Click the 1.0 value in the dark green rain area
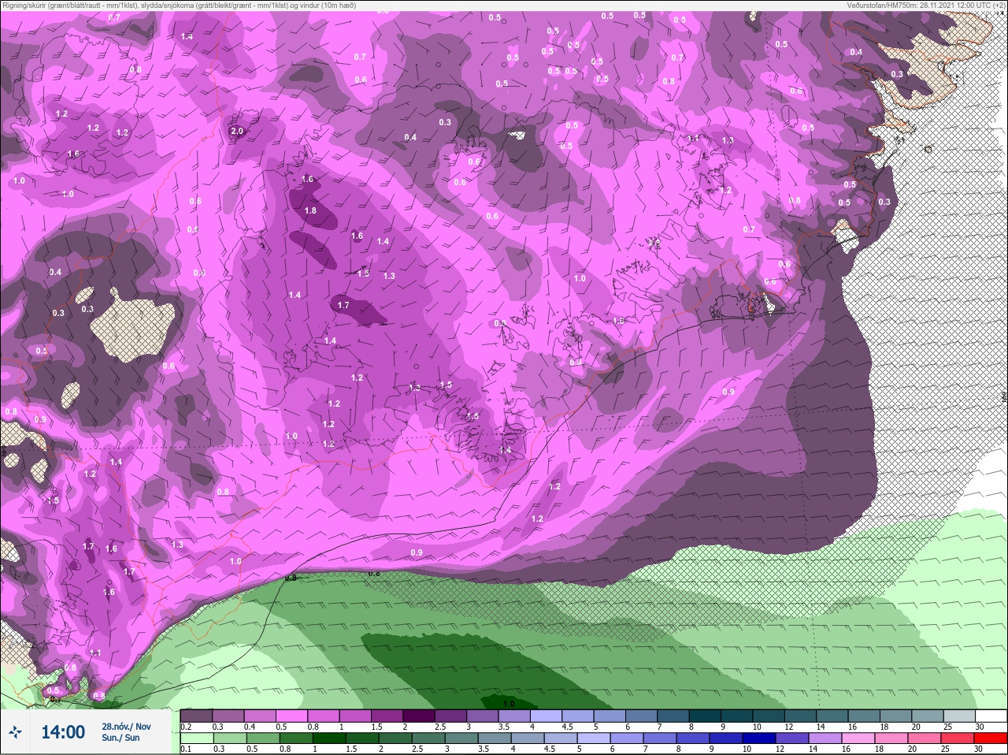The width and height of the screenshot is (1008, 755). tap(509, 704)
